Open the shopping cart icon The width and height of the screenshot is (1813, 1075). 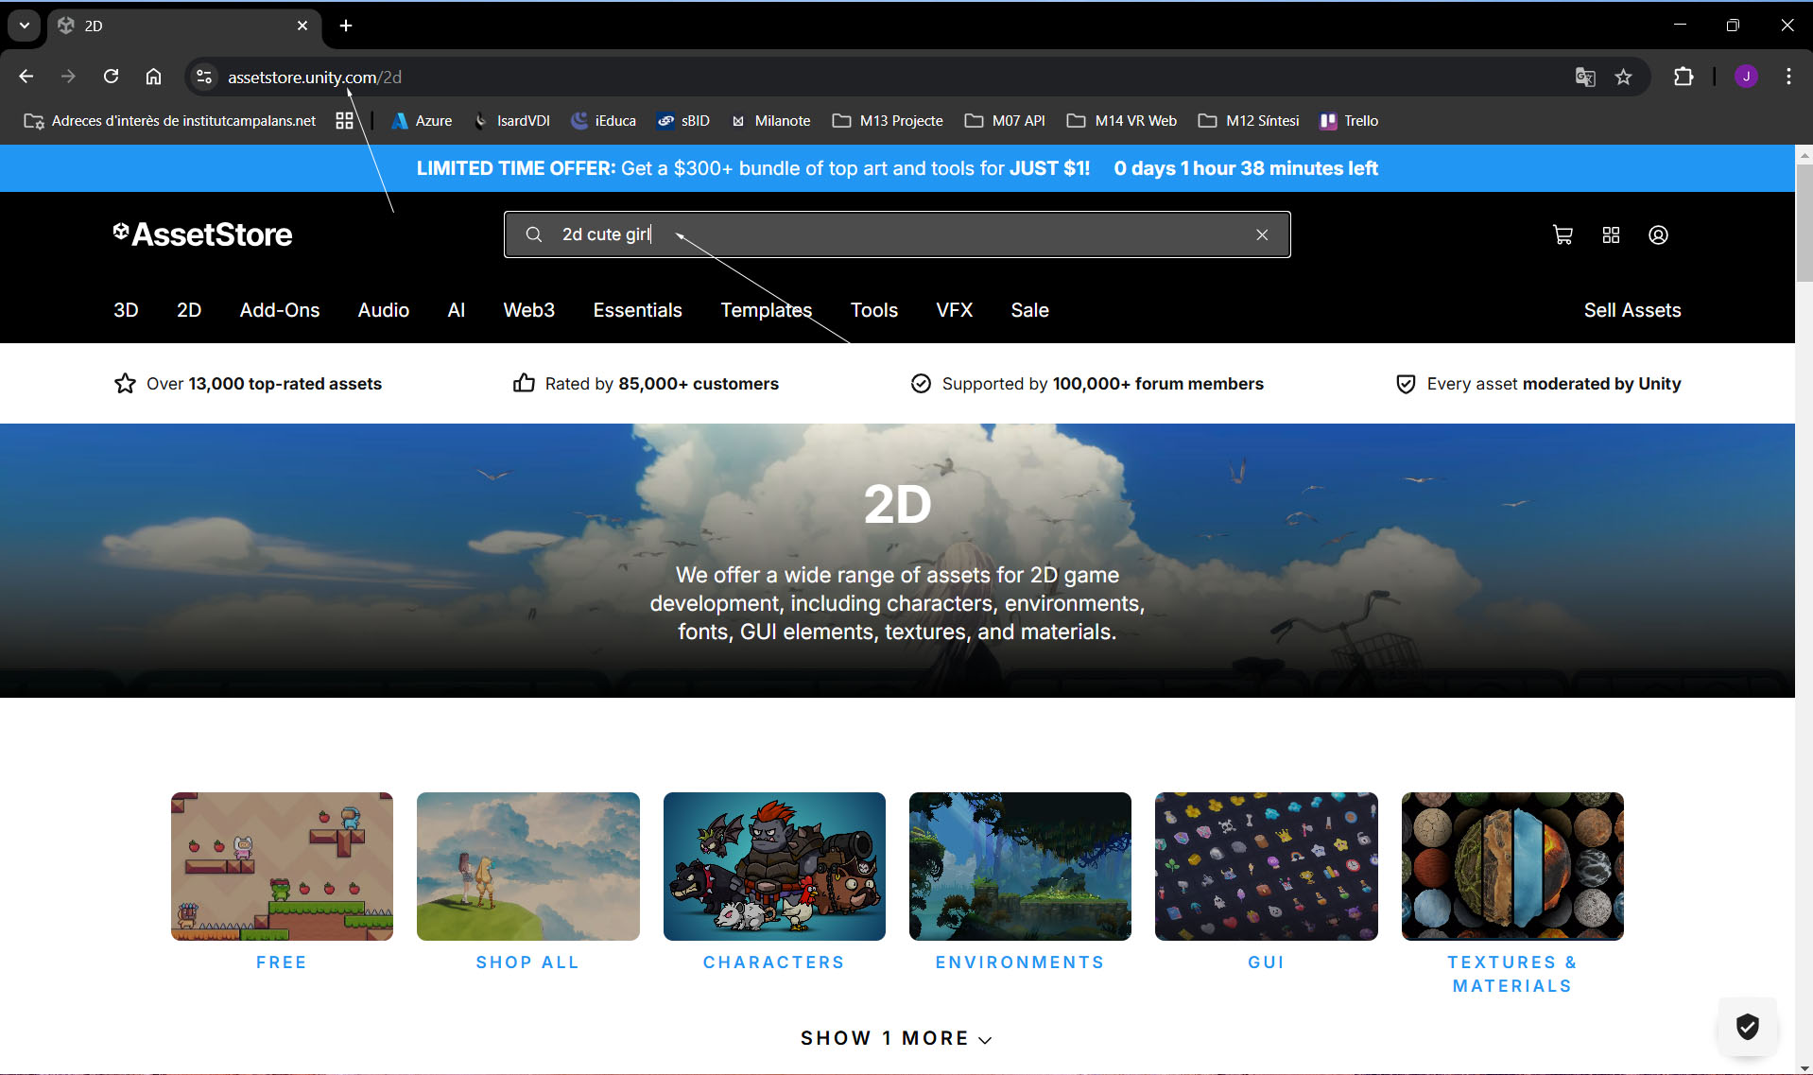pos(1563,234)
